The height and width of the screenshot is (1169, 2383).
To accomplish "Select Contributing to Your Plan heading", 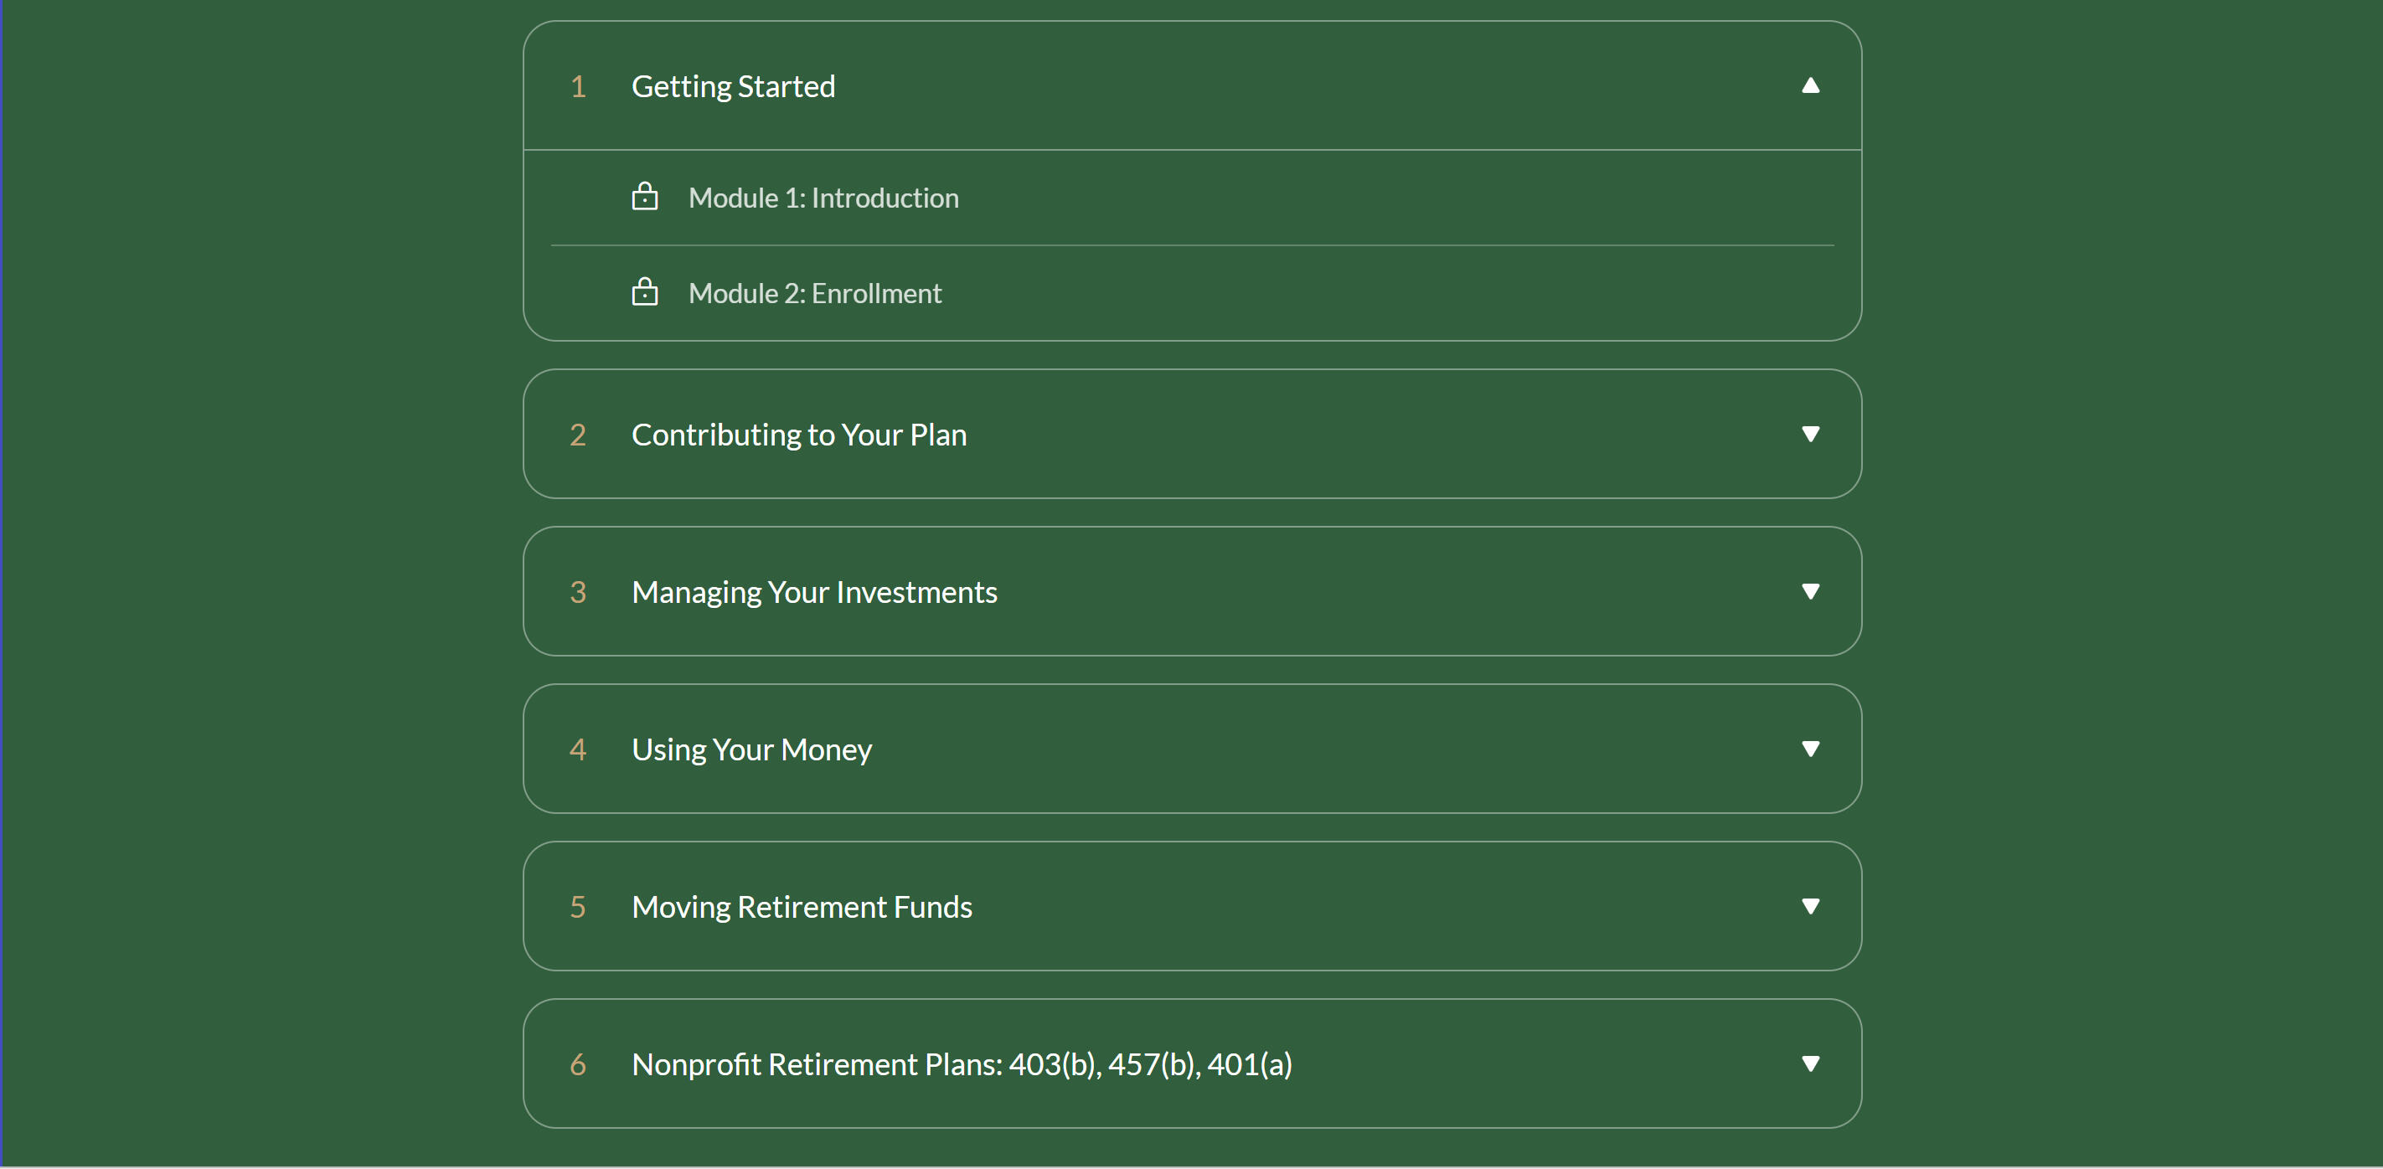I will pos(798,435).
